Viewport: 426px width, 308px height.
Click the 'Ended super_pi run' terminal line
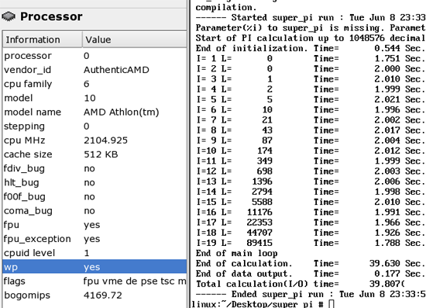(x=311, y=294)
